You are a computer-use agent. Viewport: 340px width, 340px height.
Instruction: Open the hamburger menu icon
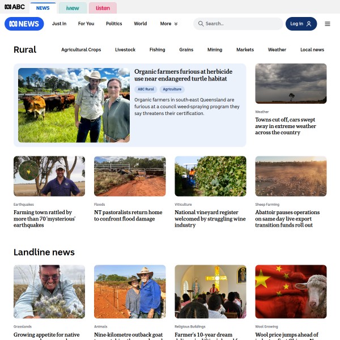(x=327, y=24)
